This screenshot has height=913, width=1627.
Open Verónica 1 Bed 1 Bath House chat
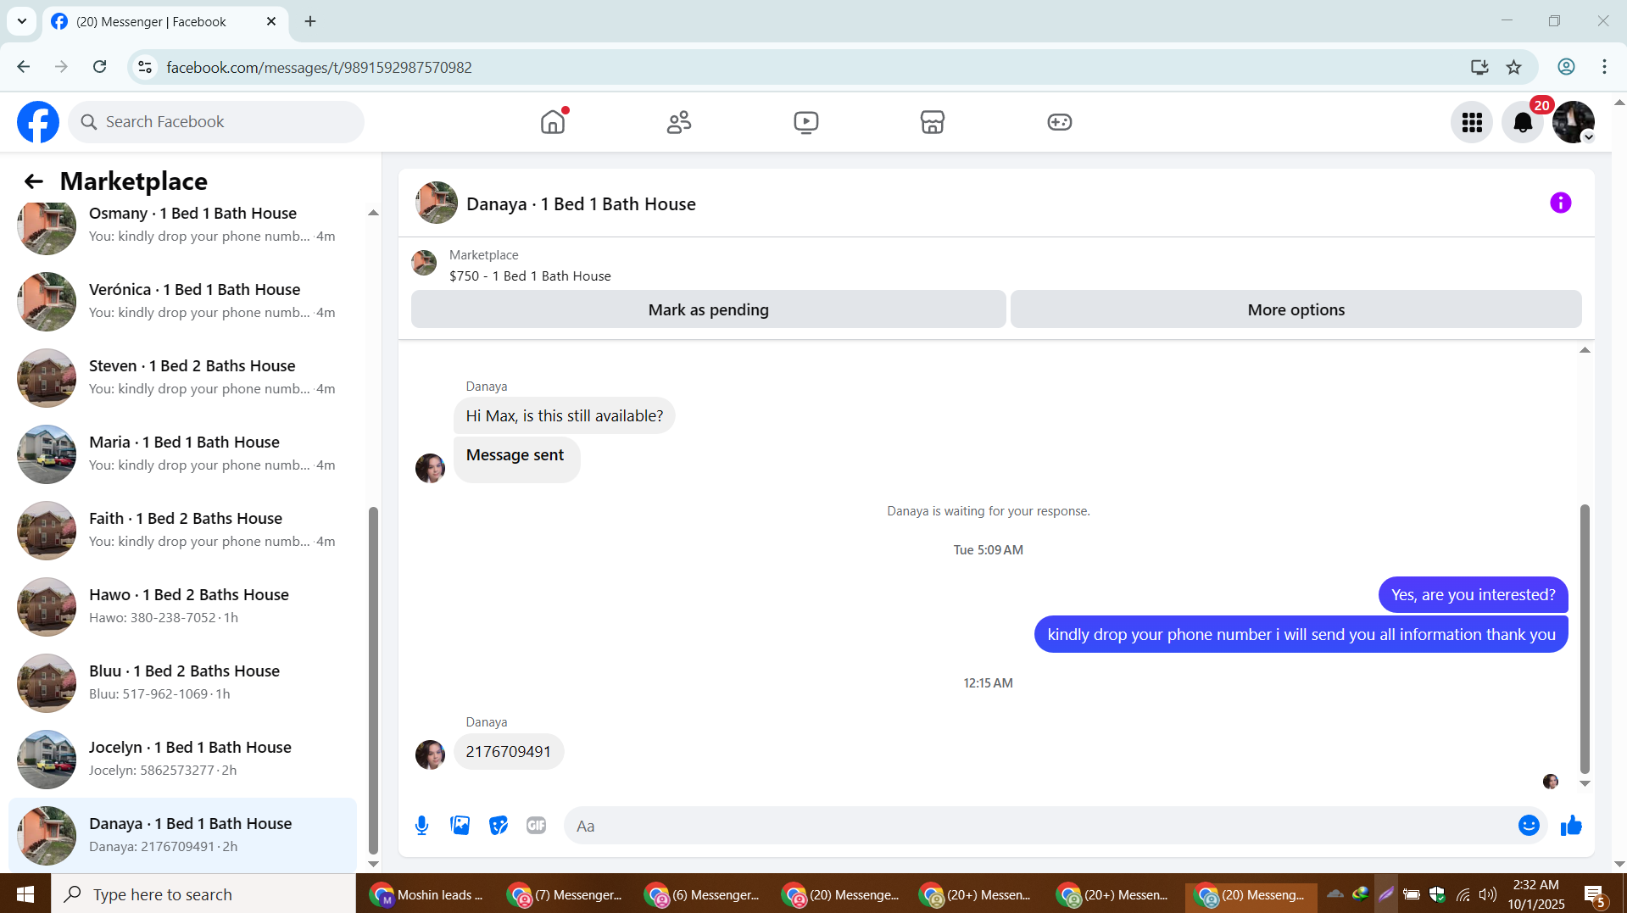(182, 301)
